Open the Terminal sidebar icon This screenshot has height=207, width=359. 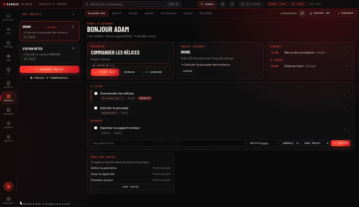coord(8,44)
